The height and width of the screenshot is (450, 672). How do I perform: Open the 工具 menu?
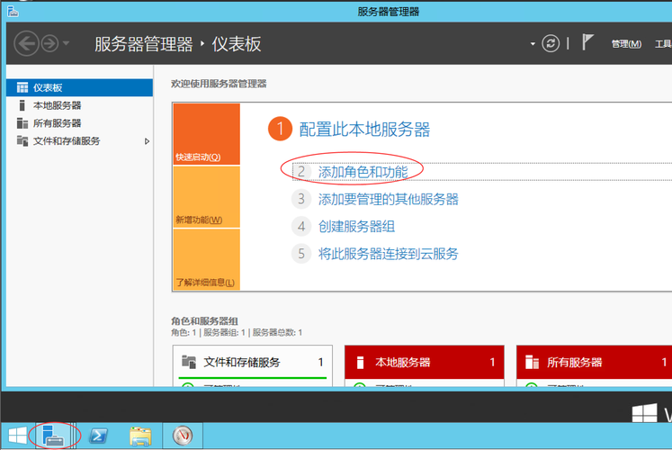tap(663, 44)
